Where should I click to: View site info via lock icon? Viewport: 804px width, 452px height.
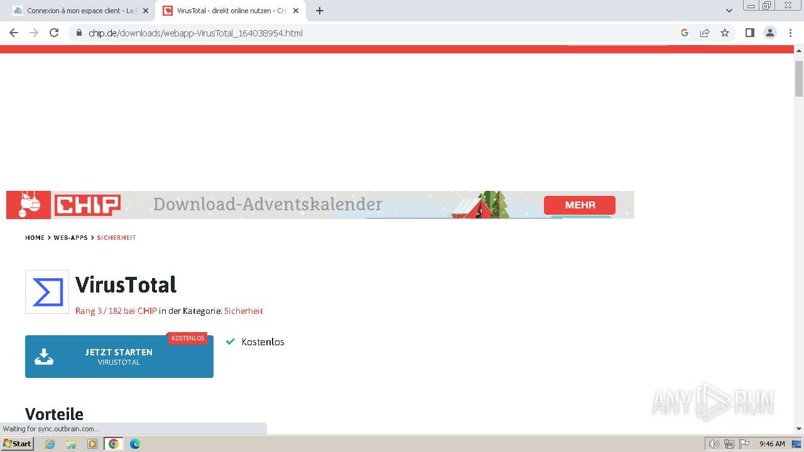tap(79, 33)
